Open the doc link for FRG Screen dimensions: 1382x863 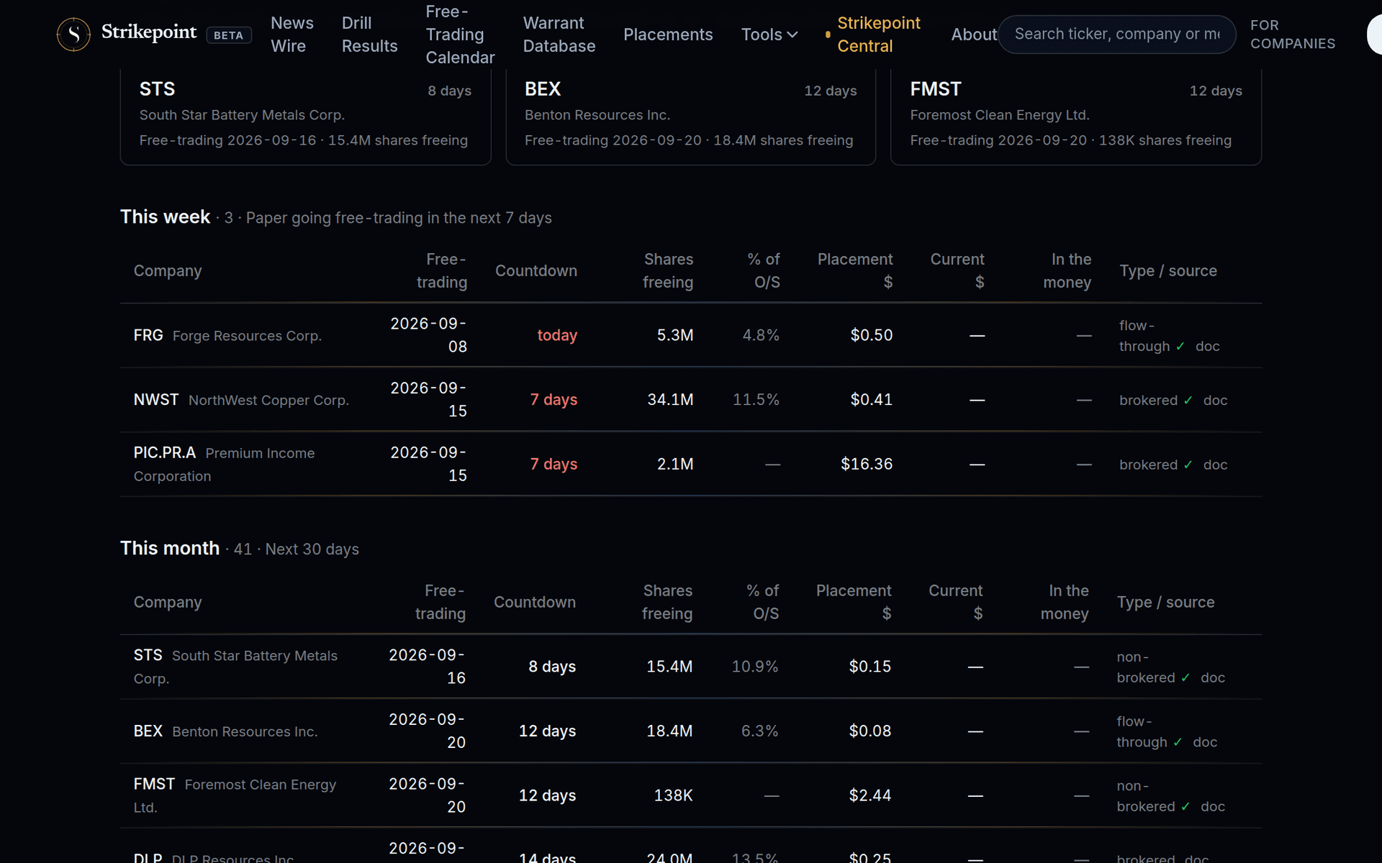coord(1207,347)
